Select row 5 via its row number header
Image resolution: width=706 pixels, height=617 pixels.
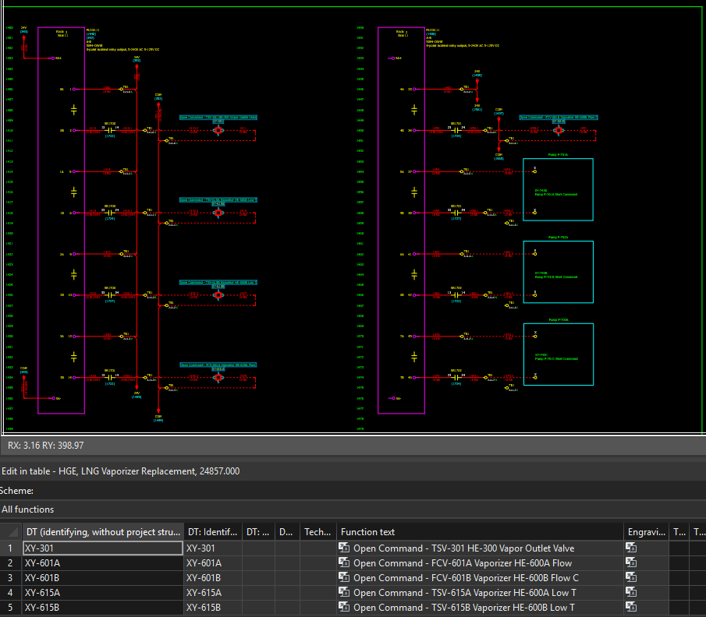tap(11, 608)
